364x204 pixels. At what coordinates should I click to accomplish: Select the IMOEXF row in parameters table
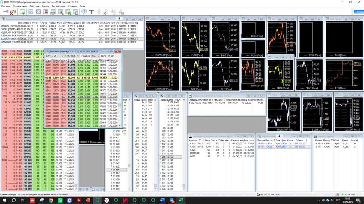click(x=69, y=26)
